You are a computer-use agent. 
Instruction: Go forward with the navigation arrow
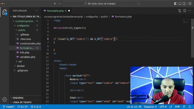tap(59, 4)
